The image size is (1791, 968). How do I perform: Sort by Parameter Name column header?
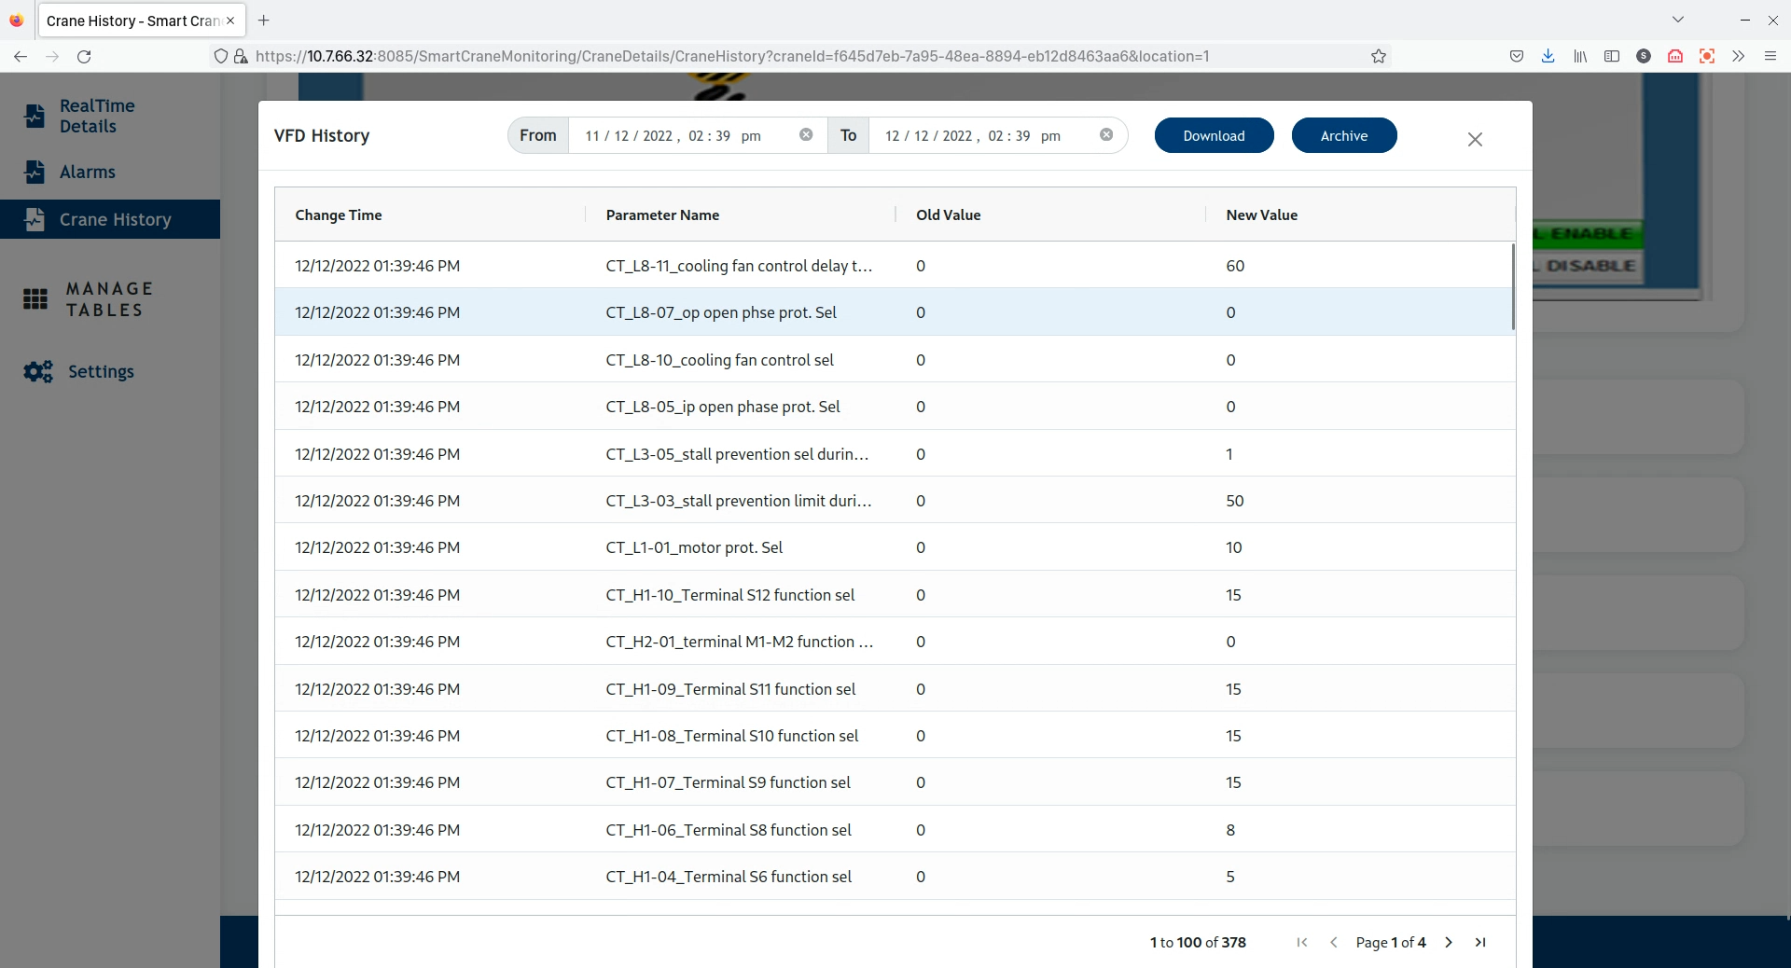[x=662, y=214]
